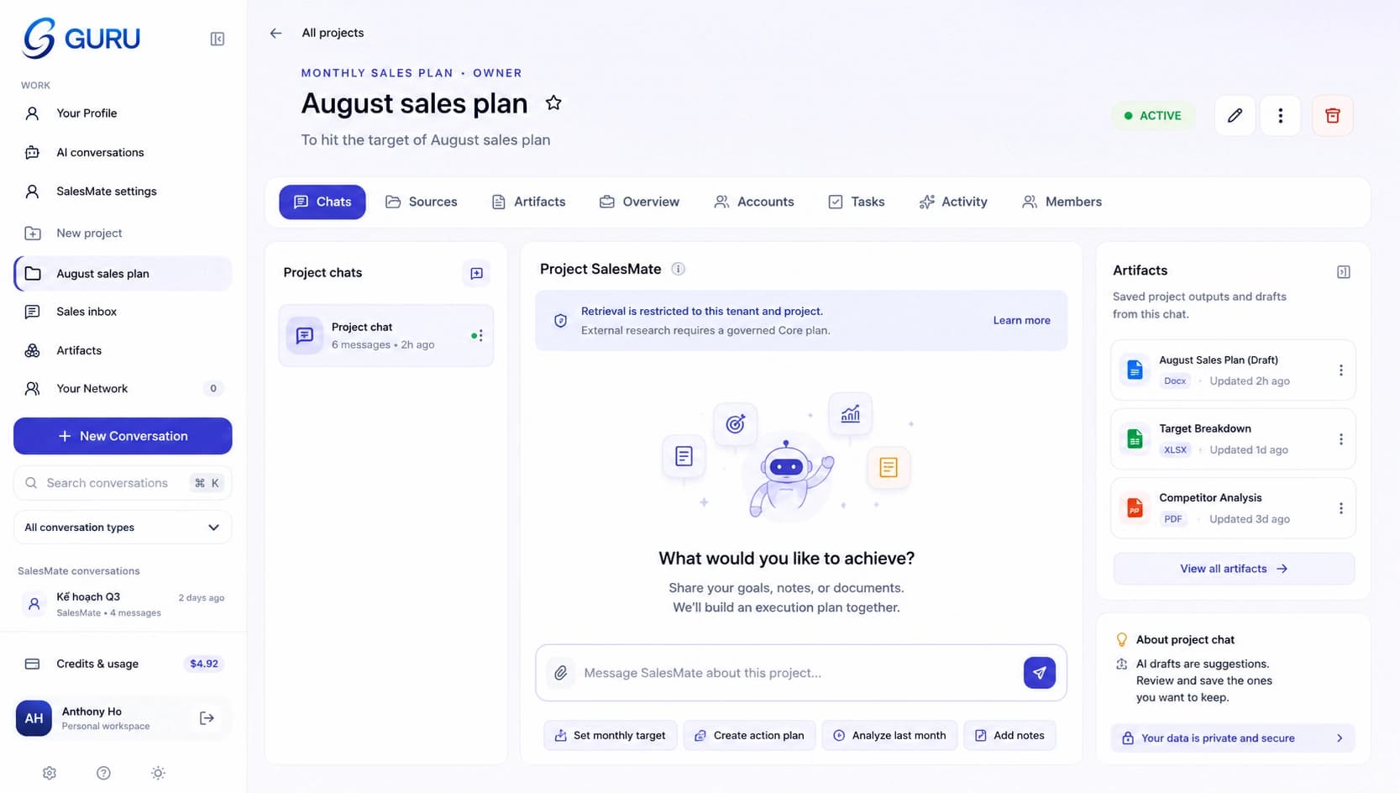Open the Tasks tab

click(x=857, y=202)
